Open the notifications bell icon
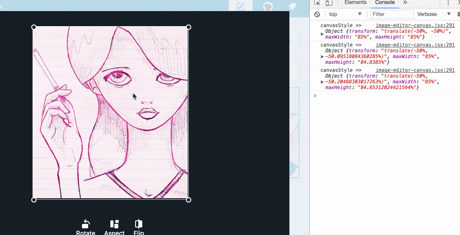 click(292, 7)
